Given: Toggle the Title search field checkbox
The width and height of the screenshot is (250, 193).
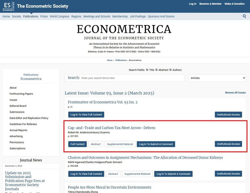Looking at the screenshot, I should pyautogui.click(x=147, y=70).
